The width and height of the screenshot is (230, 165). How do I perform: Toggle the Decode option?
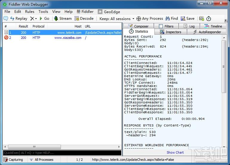[x=84, y=19]
